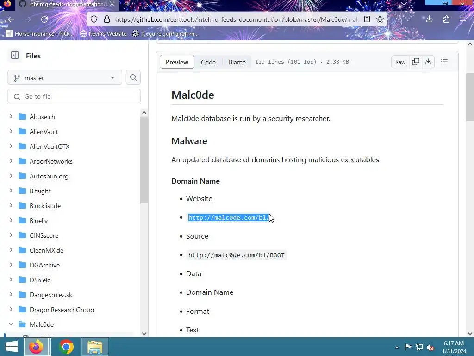Open the "if you're gonna run m..." bookmark
The height and width of the screenshot is (356, 474).
coord(165,33)
